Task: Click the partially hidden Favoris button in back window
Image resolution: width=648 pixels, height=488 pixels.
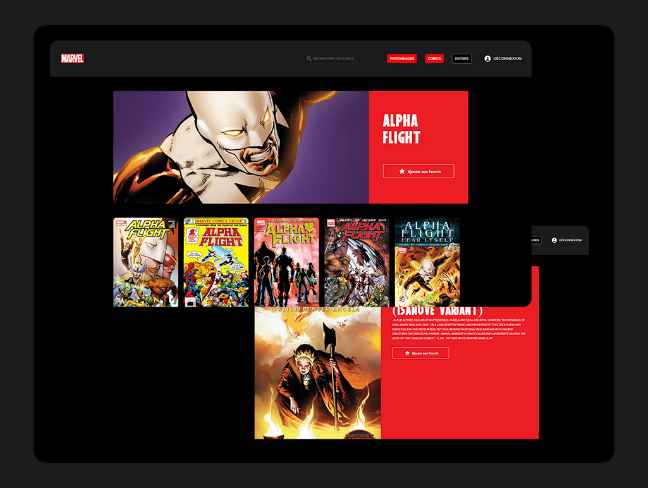Action: click(536, 240)
